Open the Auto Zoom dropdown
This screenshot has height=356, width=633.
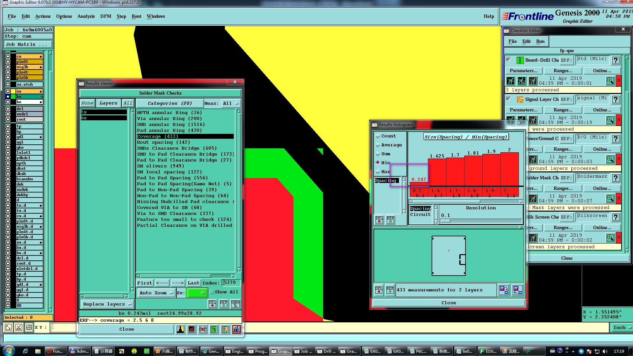click(x=156, y=293)
